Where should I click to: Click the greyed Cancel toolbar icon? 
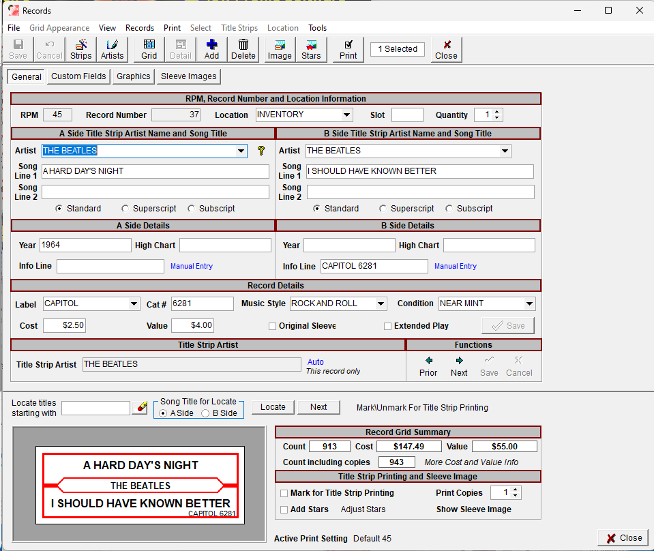click(x=49, y=50)
